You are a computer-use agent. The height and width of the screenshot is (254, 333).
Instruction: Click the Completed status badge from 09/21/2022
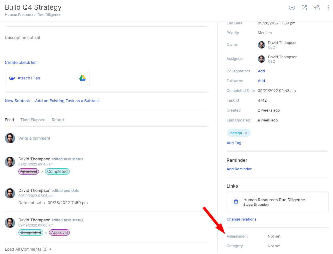(57, 171)
